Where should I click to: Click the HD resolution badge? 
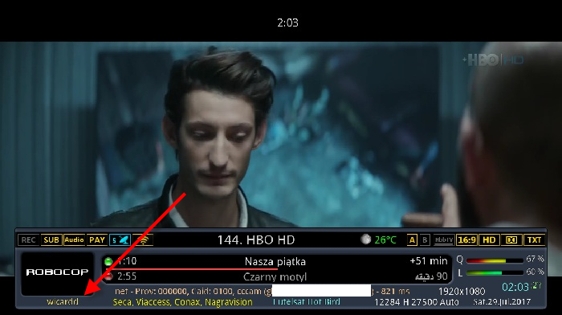click(489, 240)
